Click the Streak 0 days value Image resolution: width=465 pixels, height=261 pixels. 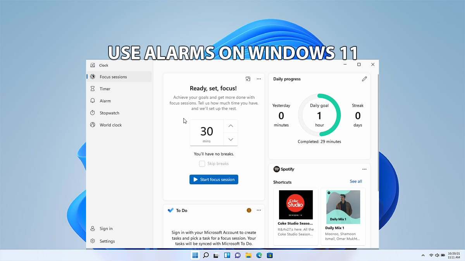[x=358, y=115]
